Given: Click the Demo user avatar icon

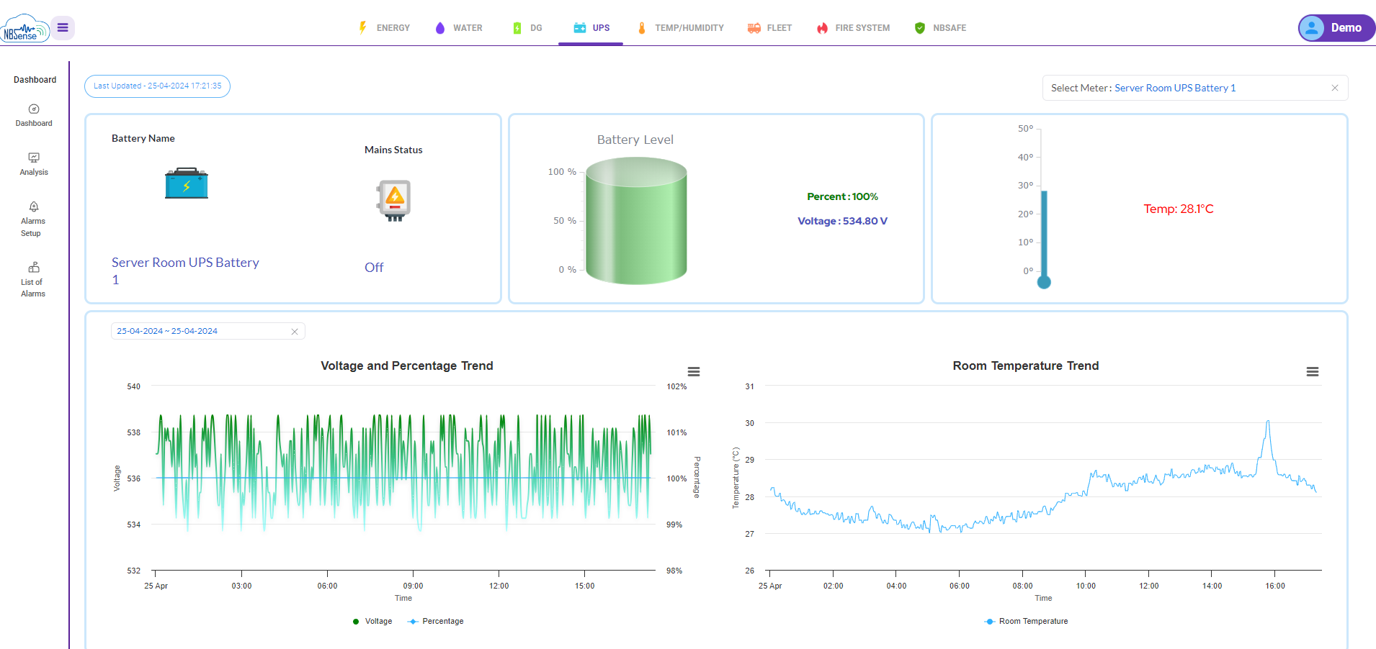Looking at the screenshot, I should point(1313,28).
